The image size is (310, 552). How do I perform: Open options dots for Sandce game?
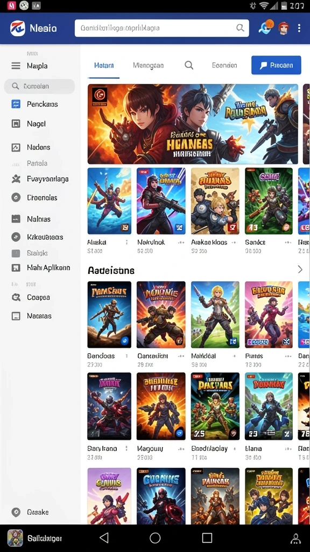(288, 242)
